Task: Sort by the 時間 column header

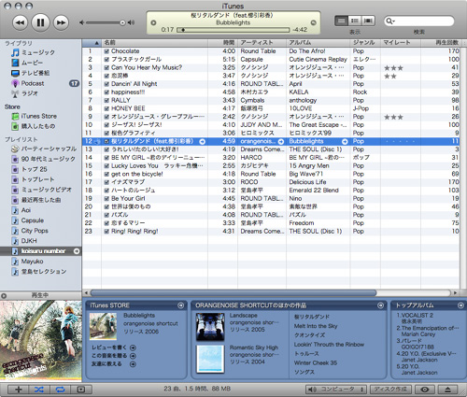Action: tap(223, 43)
